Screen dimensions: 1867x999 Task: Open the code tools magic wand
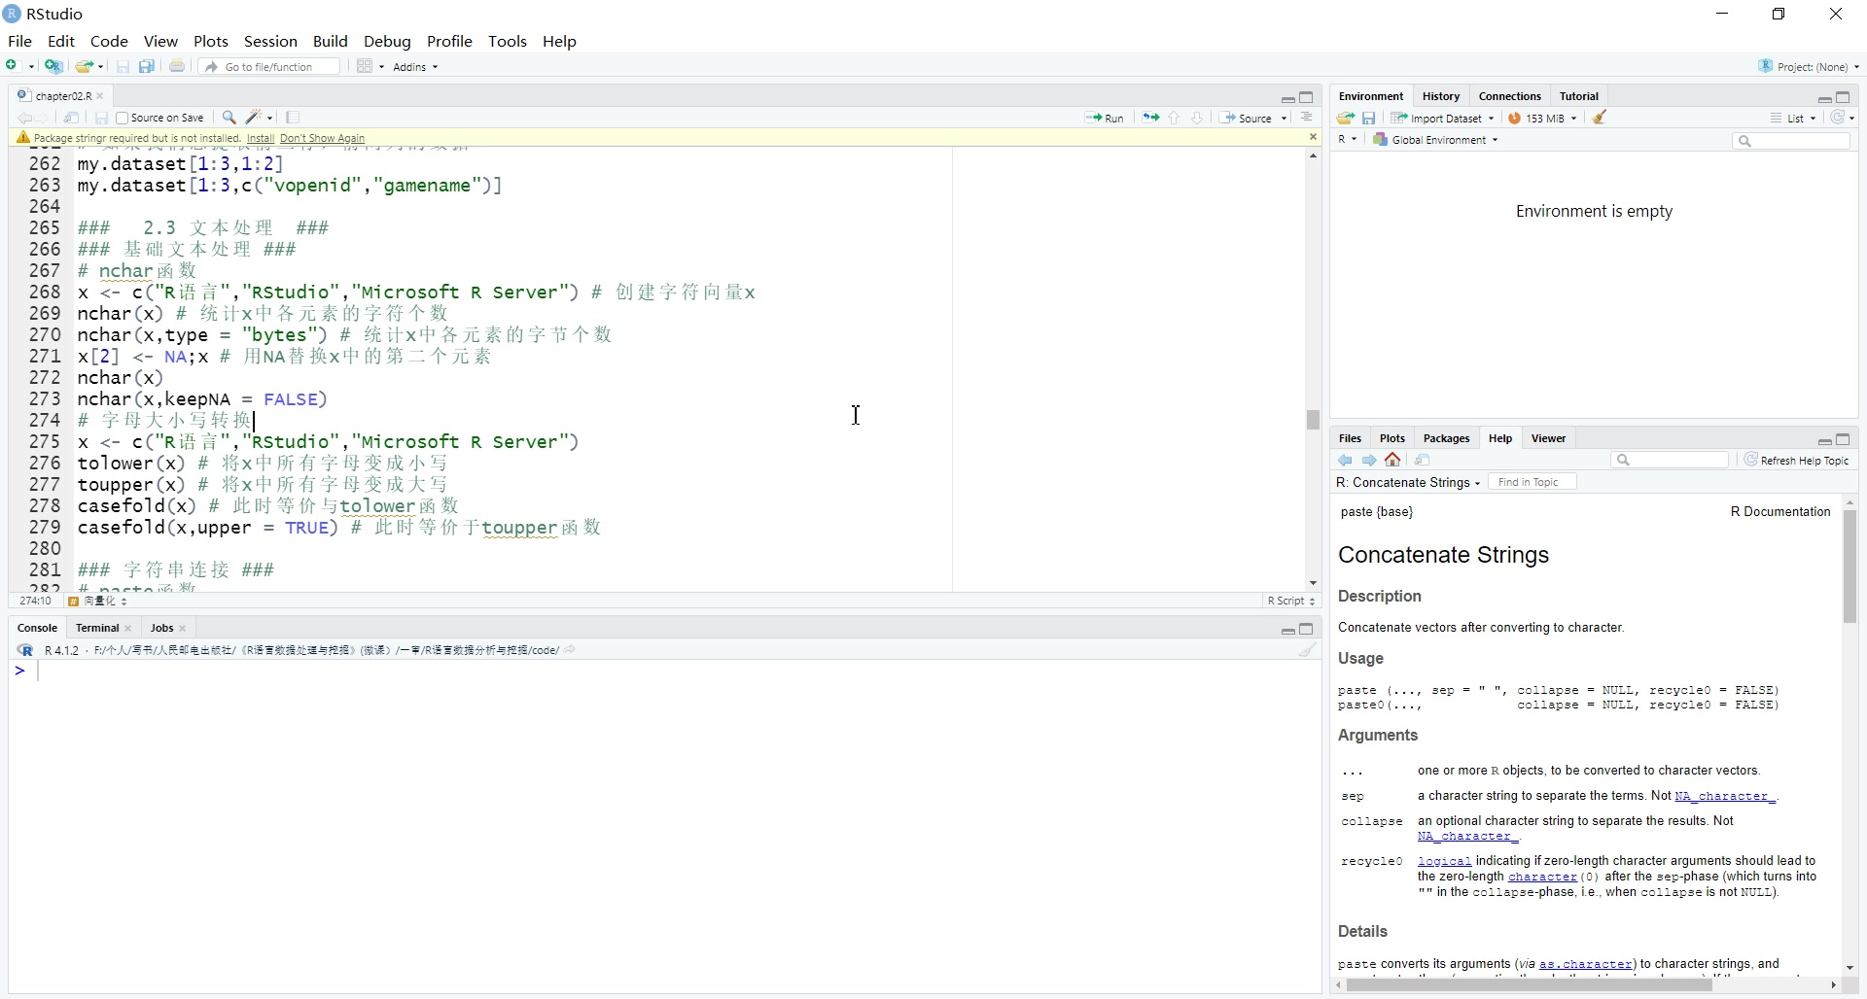pyautogui.click(x=255, y=118)
